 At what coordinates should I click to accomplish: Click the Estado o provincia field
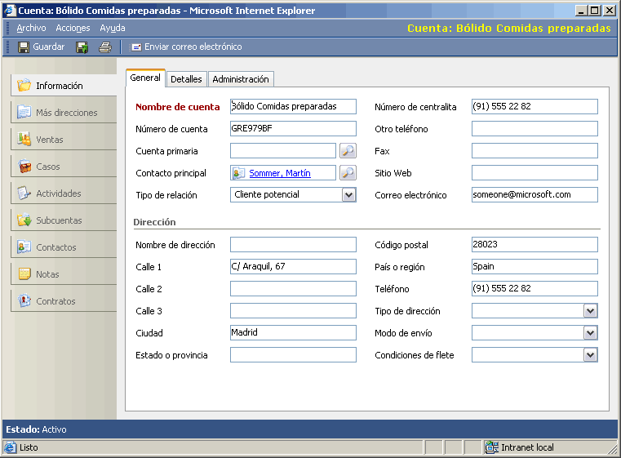293,355
